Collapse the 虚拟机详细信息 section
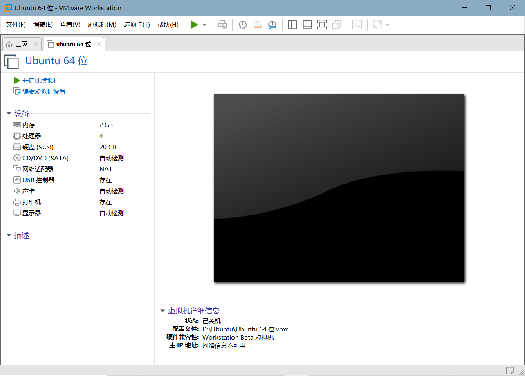This screenshot has width=525, height=376. [163, 311]
